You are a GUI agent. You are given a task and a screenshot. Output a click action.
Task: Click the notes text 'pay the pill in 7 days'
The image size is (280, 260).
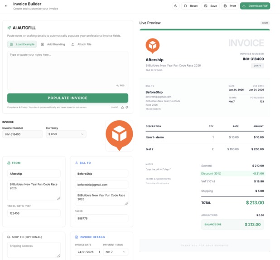tap(158, 169)
